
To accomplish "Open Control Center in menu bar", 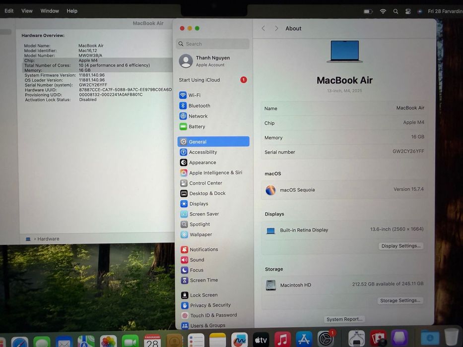I will tap(408, 11).
